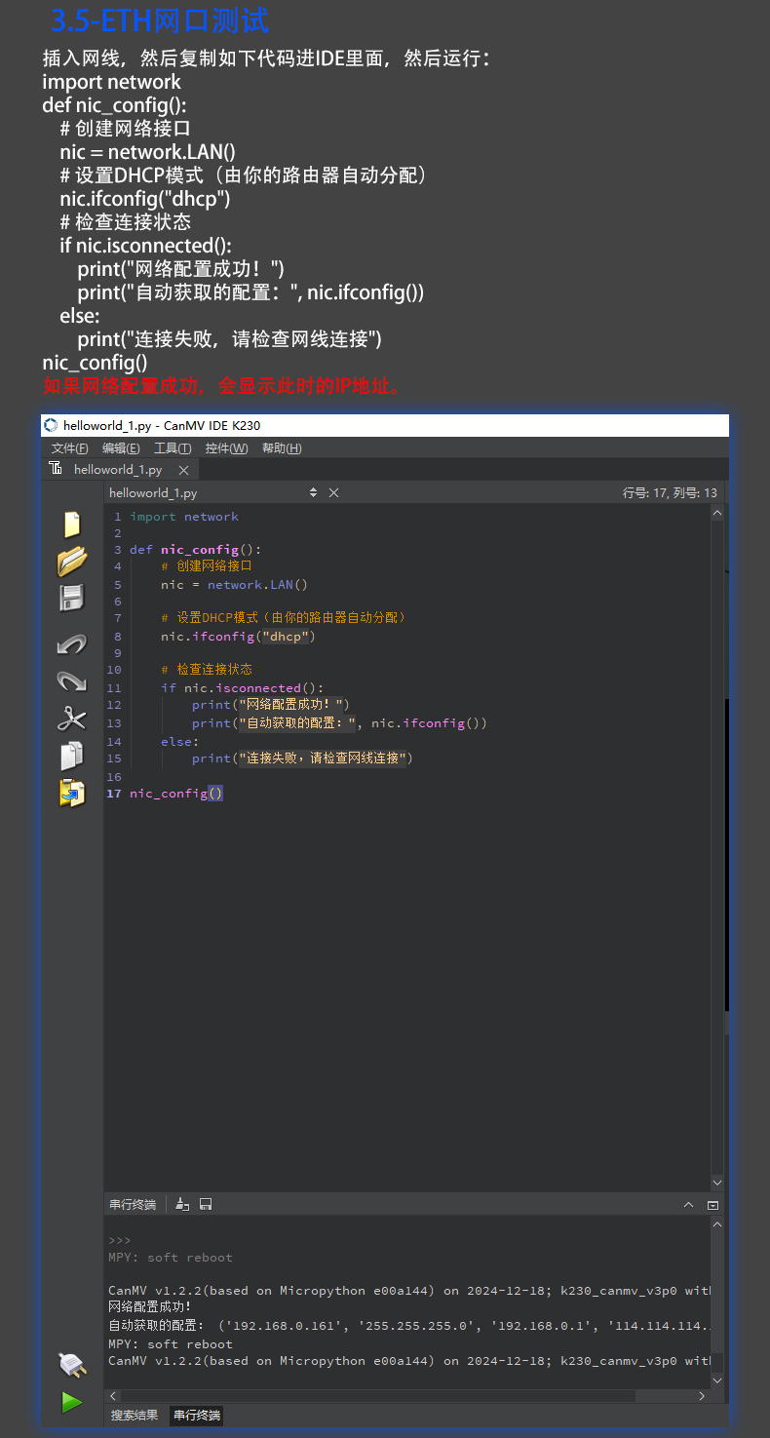Click the Redo arrow icon
Image resolution: width=770 pixels, height=1438 pixels.
72,681
